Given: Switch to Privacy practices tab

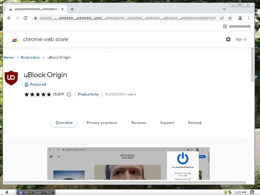Looking at the screenshot, I should tap(102, 123).
